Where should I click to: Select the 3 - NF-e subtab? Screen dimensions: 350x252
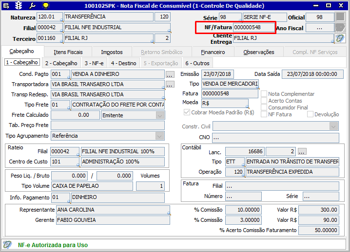pos(94,63)
